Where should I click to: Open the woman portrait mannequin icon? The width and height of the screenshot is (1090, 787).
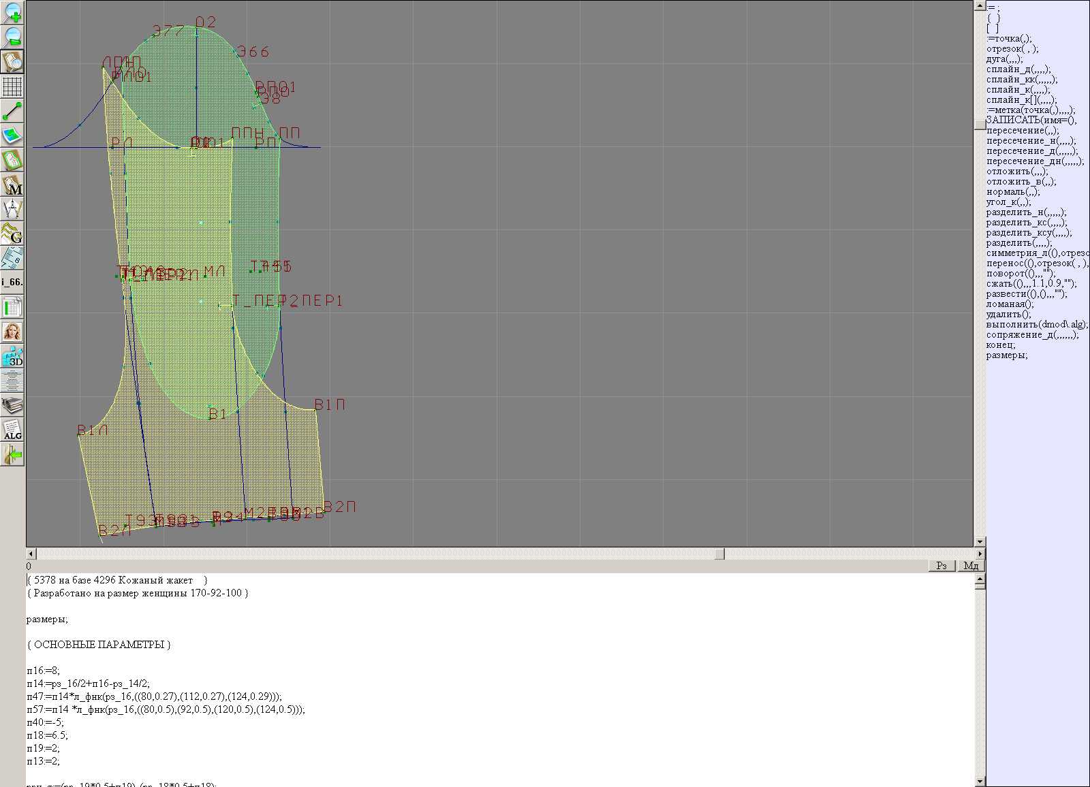coord(12,332)
